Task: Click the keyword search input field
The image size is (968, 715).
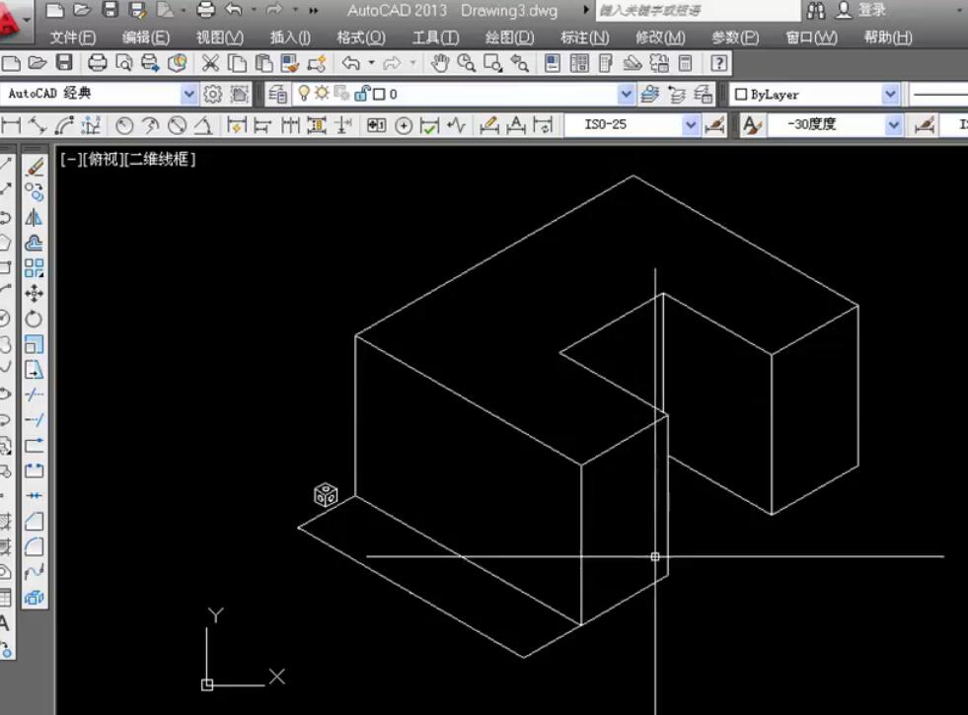Action: click(698, 11)
